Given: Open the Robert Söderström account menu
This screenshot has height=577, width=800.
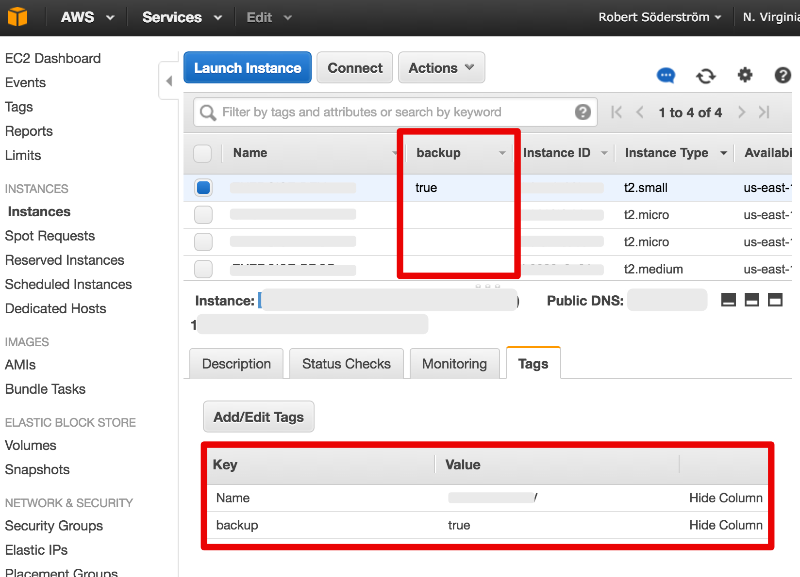Looking at the screenshot, I should click(660, 17).
